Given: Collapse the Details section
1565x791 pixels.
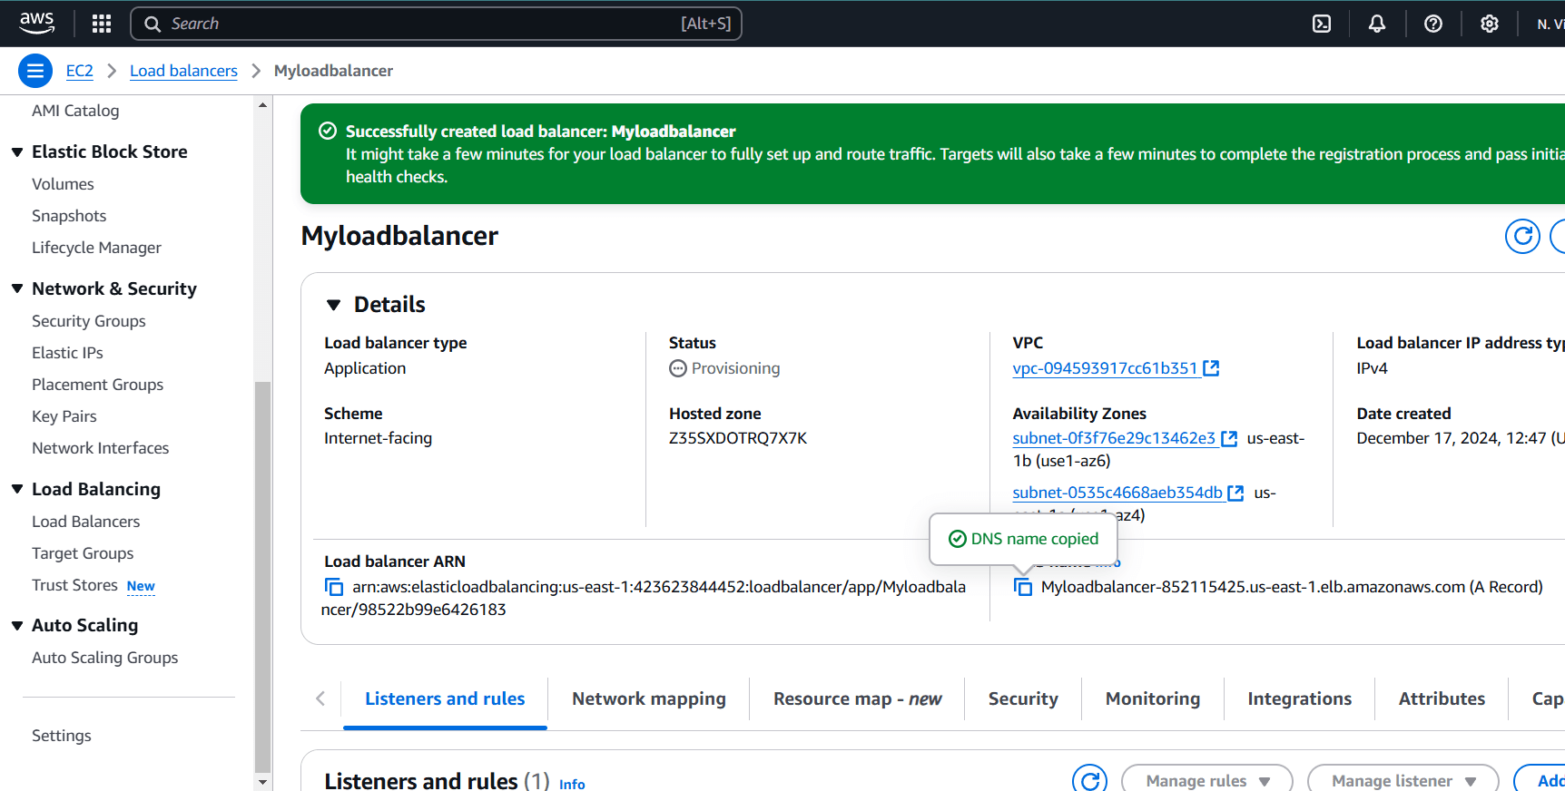Looking at the screenshot, I should pyautogui.click(x=333, y=305).
